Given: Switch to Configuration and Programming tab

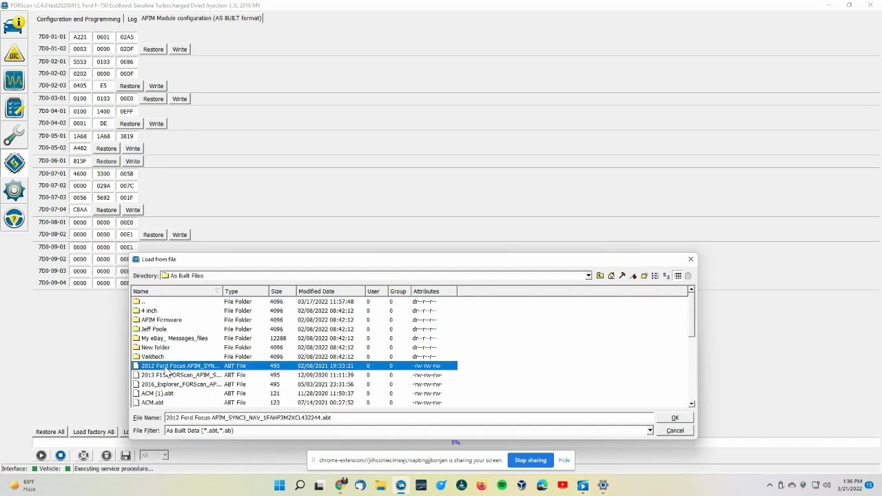Looking at the screenshot, I should (x=79, y=19).
